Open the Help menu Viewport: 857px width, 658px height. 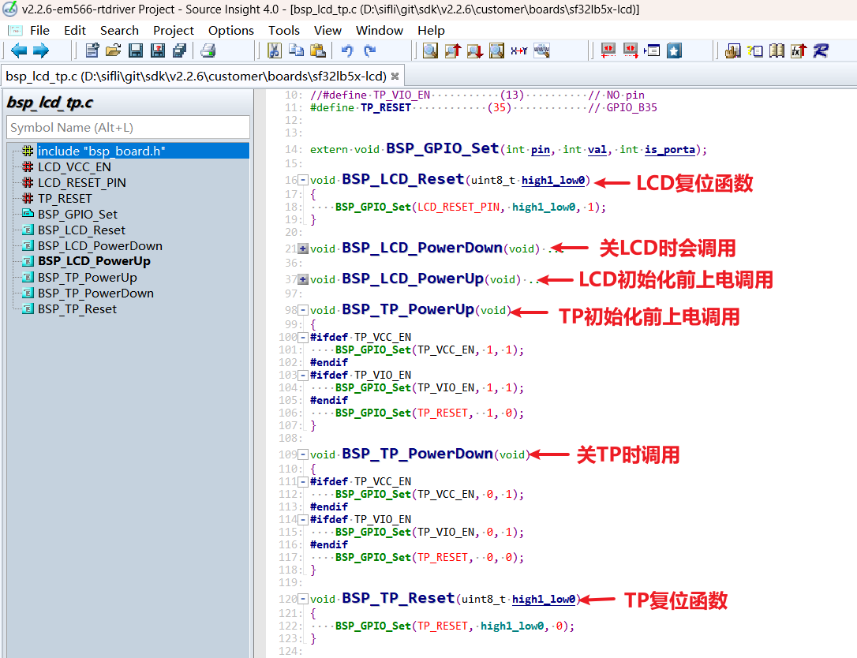tap(431, 31)
